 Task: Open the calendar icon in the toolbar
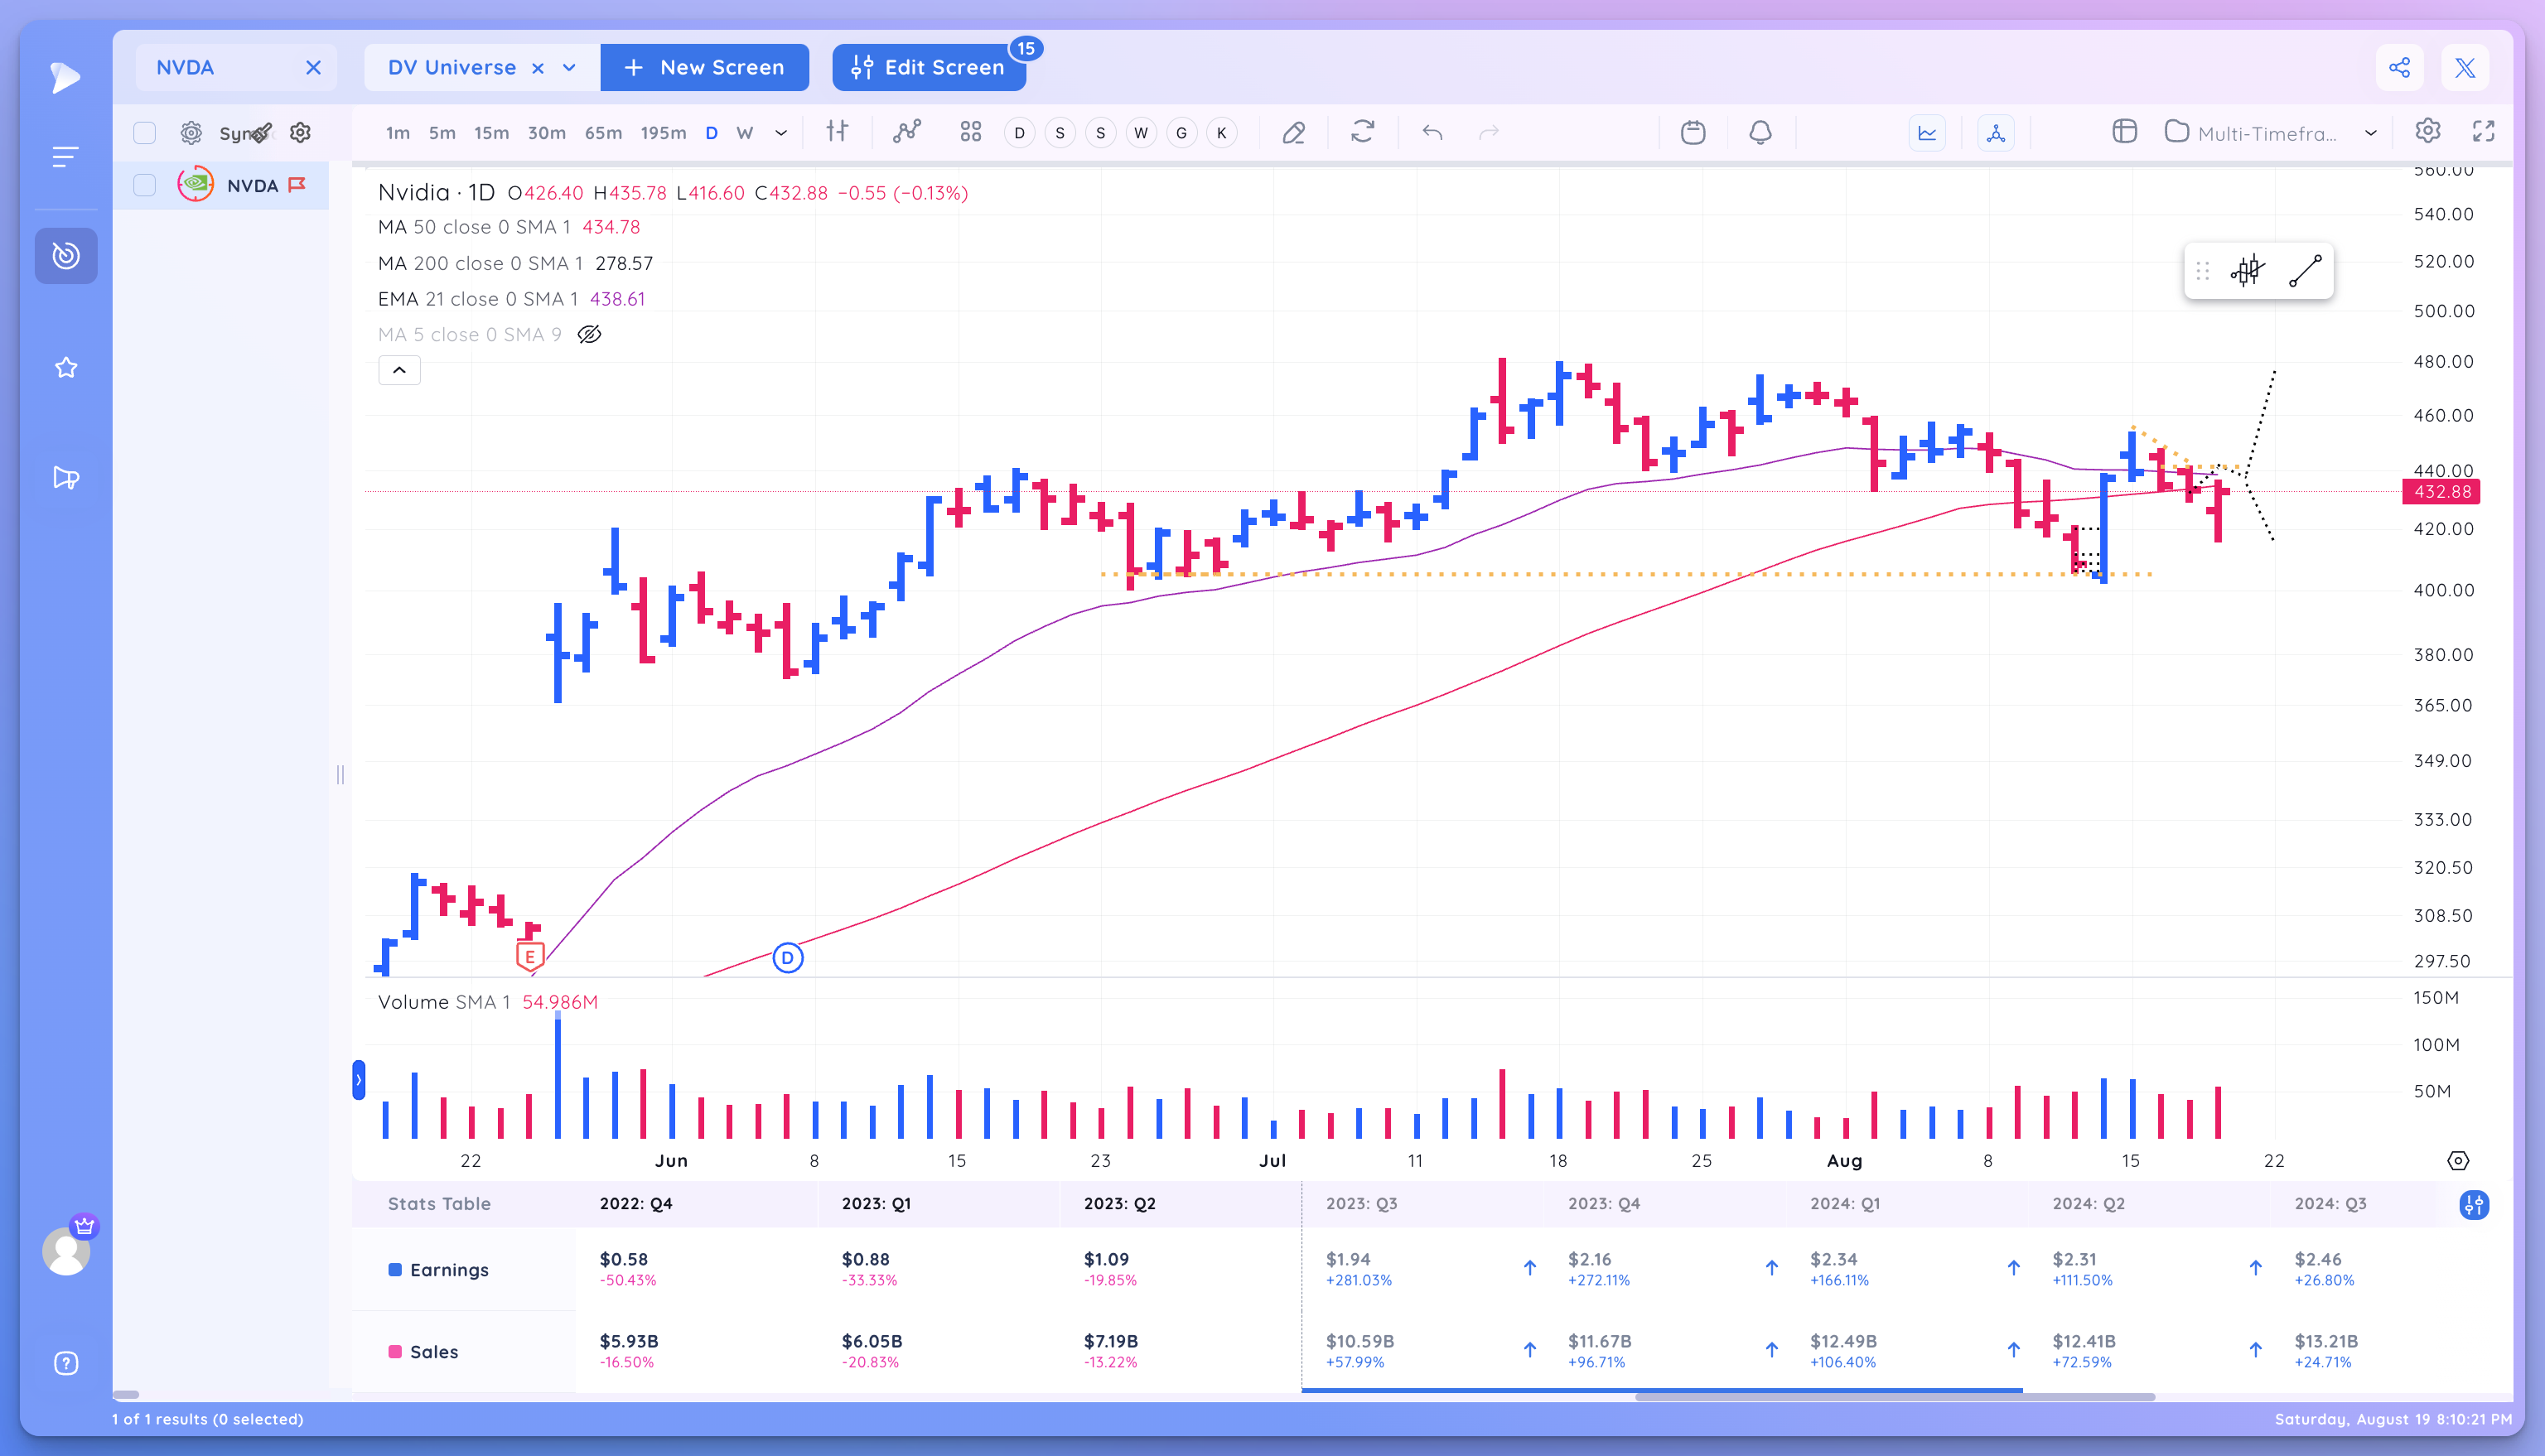click(x=1693, y=132)
